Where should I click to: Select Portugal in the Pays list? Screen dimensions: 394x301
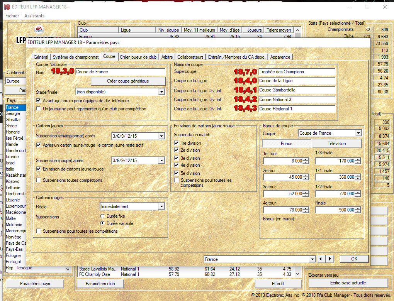coord(15,262)
